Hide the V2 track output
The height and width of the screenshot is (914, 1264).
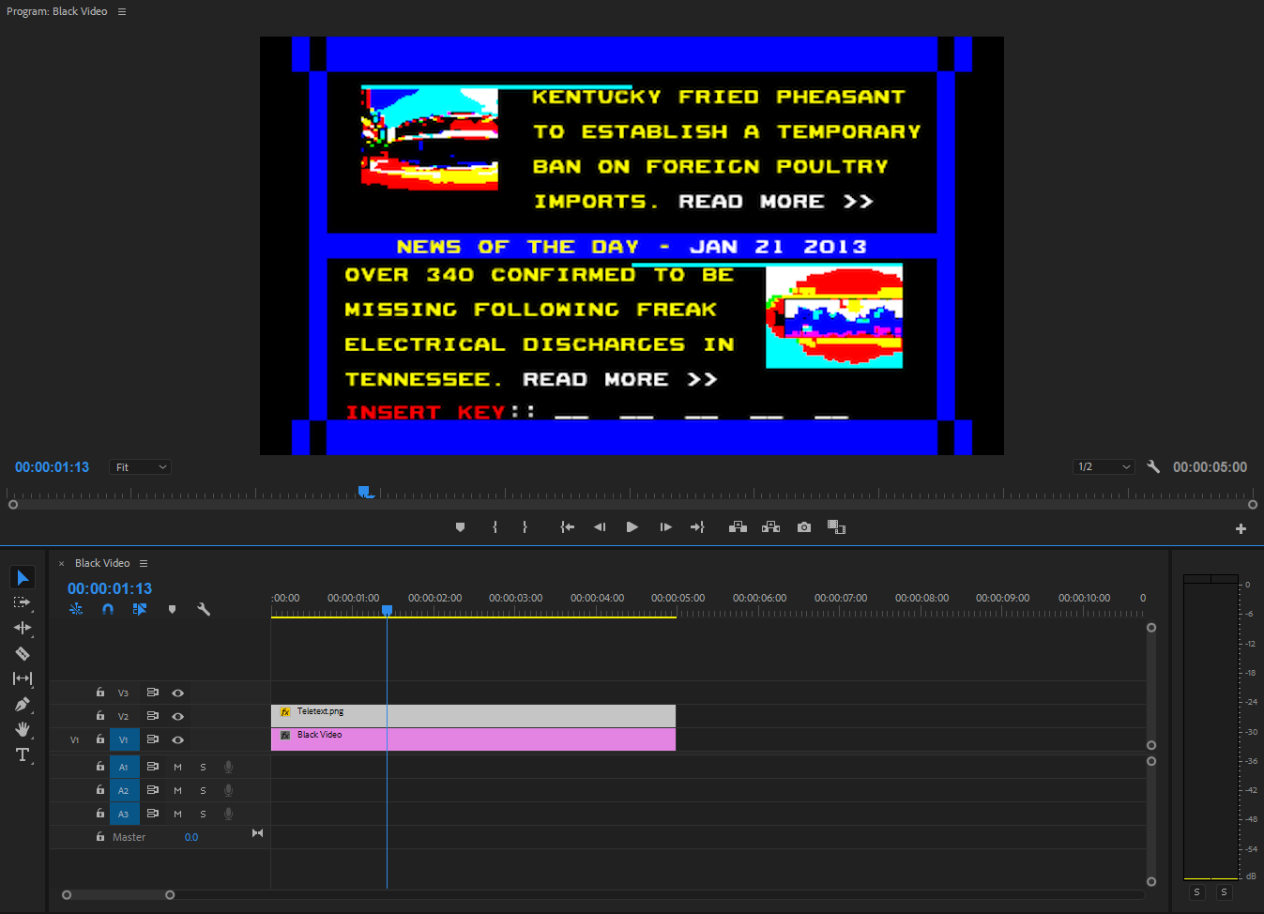click(x=177, y=716)
